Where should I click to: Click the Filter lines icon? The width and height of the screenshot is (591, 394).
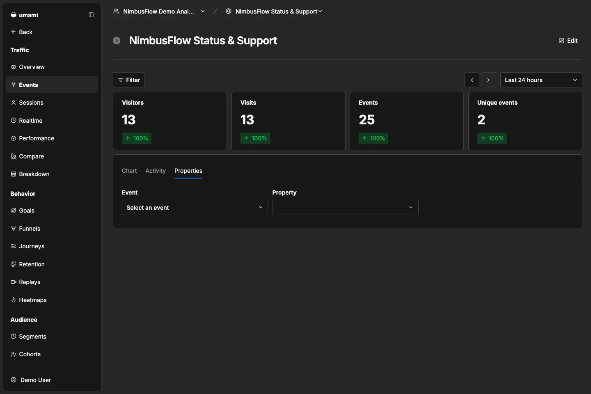point(121,80)
